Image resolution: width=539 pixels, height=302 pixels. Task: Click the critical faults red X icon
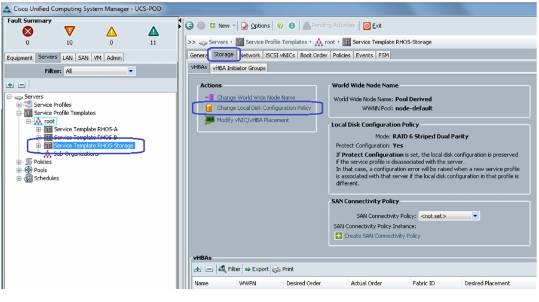[x=28, y=32]
